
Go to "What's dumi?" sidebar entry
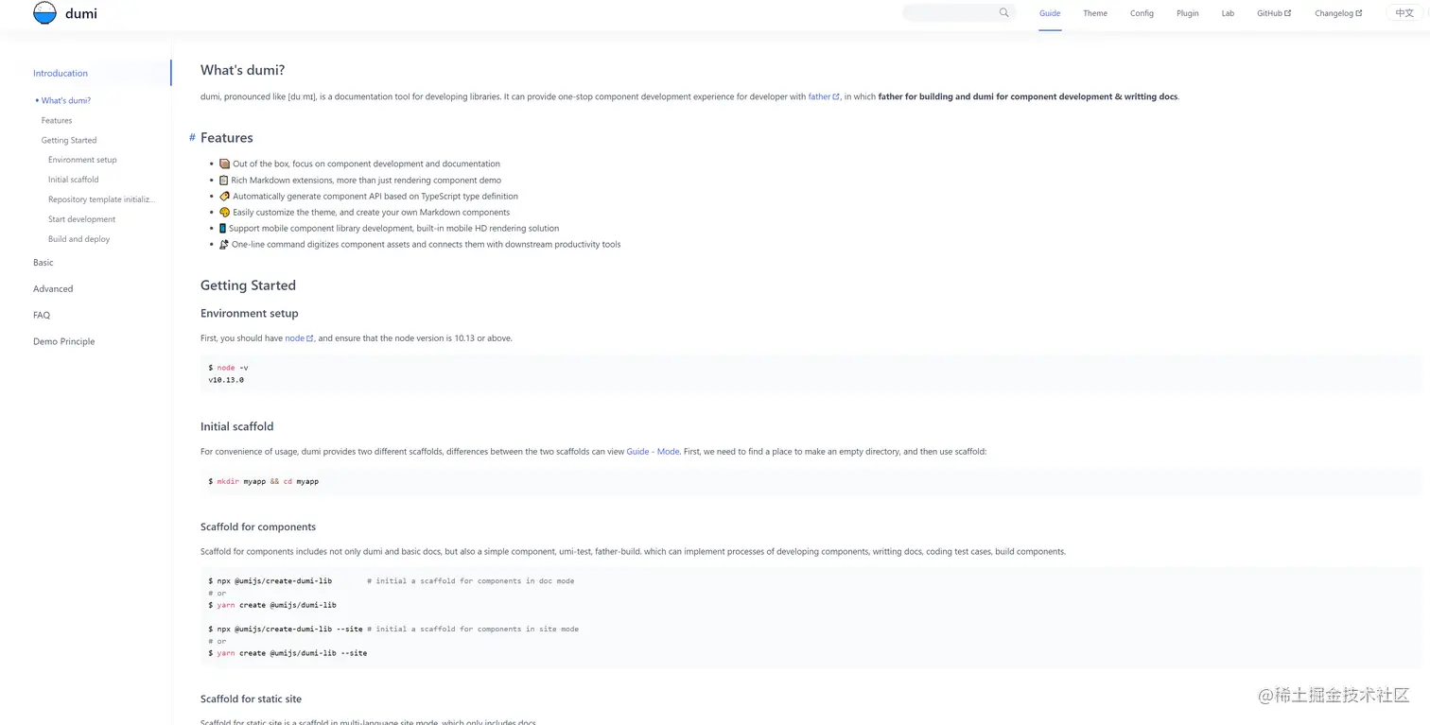point(66,101)
